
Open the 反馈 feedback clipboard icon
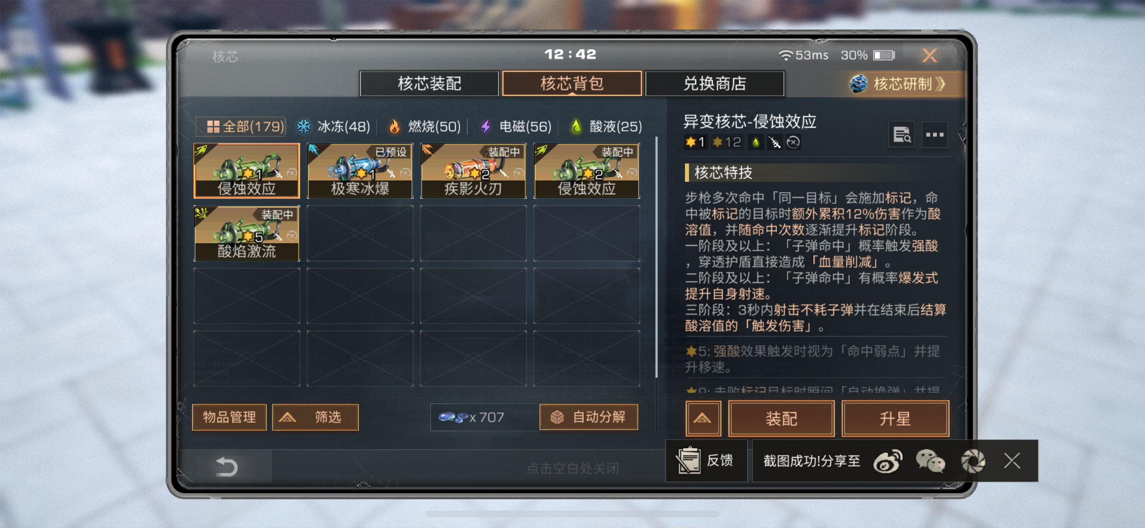tap(689, 460)
